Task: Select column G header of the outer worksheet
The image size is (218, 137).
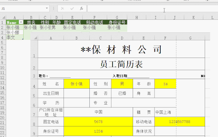Action: pos(117,17)
